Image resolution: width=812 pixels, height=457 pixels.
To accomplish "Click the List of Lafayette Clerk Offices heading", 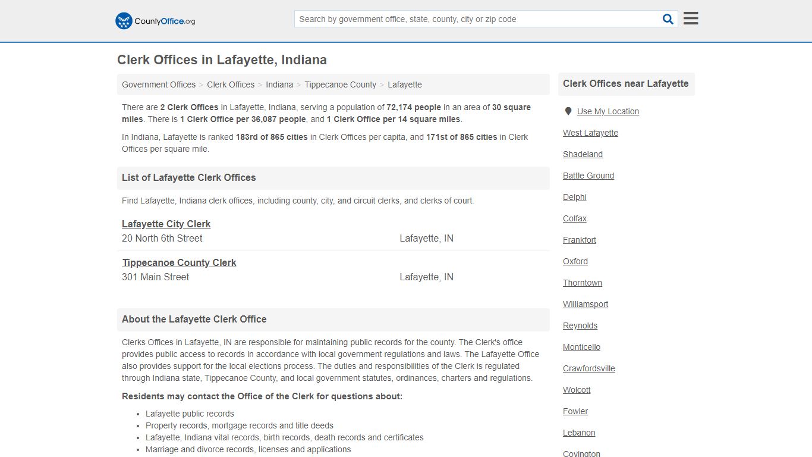I will (x=189, y=177).
